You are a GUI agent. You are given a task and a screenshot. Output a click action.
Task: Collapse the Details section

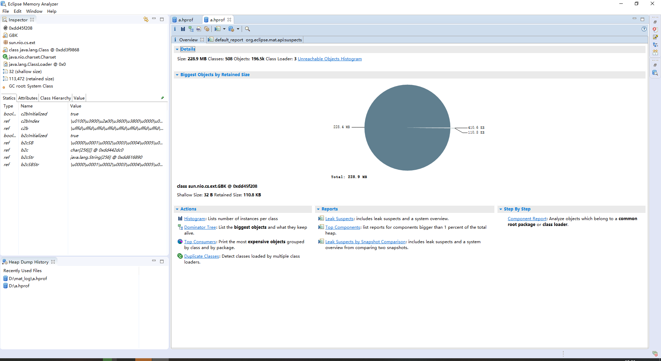pos(177,49)
